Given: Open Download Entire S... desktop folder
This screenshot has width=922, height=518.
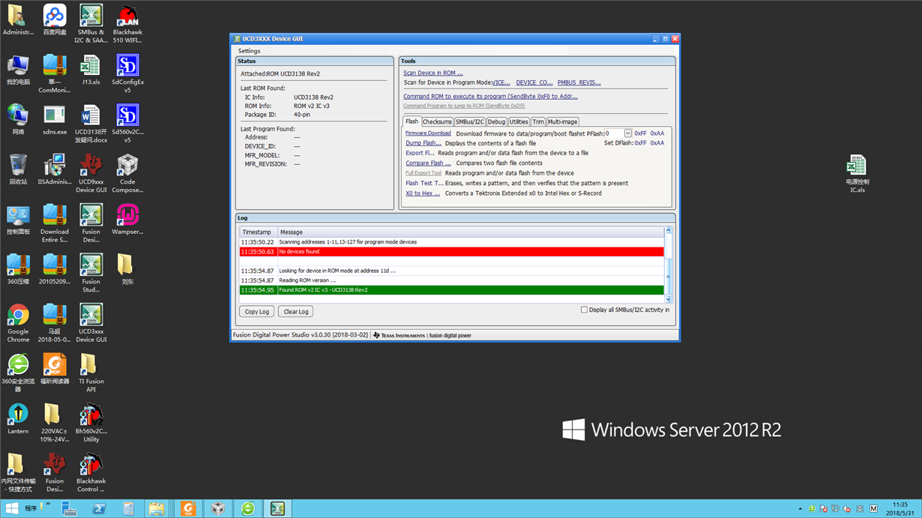Looking at the screenshot, I should pyautogui.click(x=54, y=223).
